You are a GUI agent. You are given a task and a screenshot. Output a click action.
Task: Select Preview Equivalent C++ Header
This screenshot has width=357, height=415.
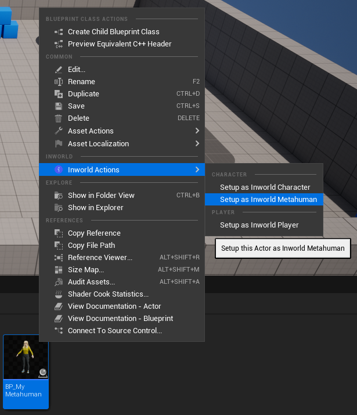coord(122,44)
